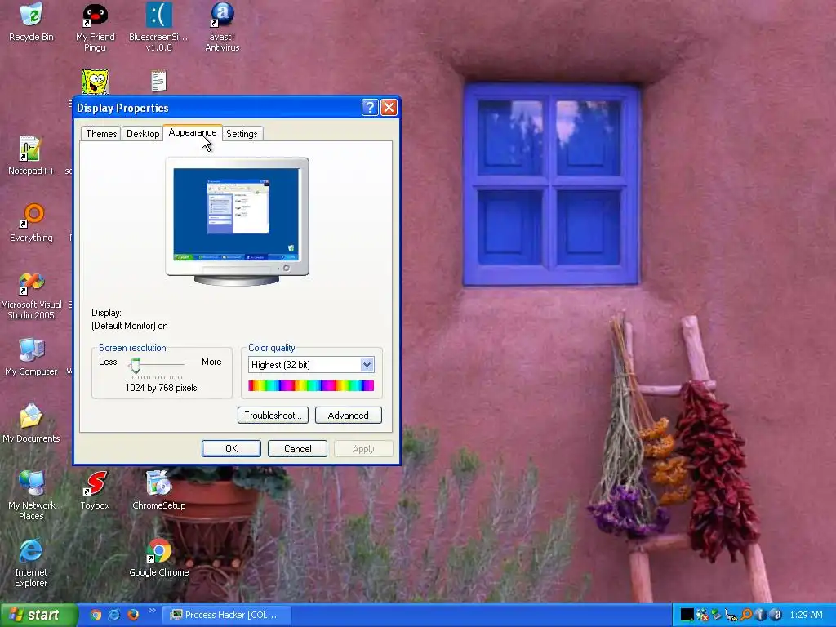Click the Display Properties help question-mark button

coord(370,108)
